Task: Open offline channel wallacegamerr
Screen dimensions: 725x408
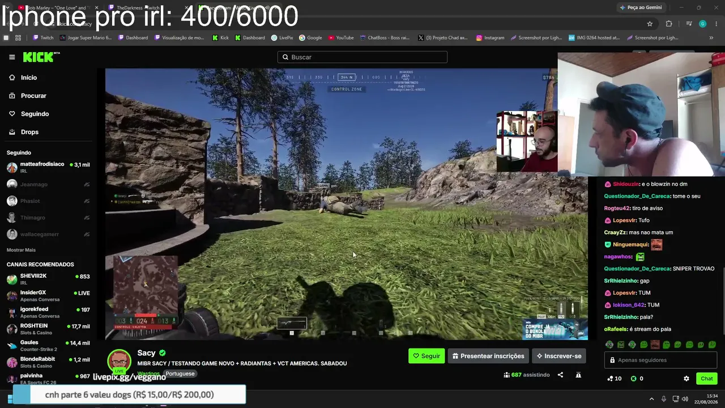Action: click(x=48, y=234)
